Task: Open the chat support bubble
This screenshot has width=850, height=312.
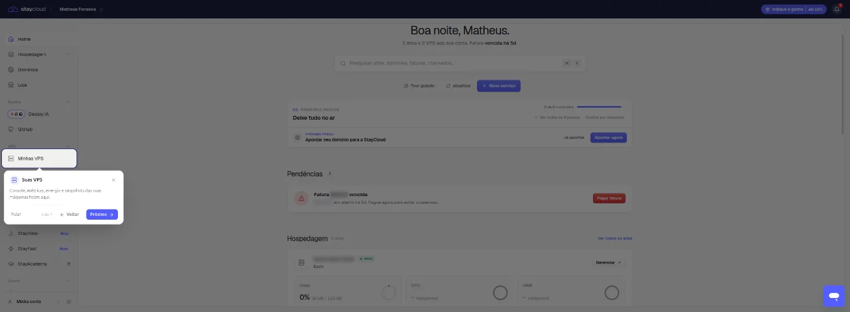Action: point(833,295)
